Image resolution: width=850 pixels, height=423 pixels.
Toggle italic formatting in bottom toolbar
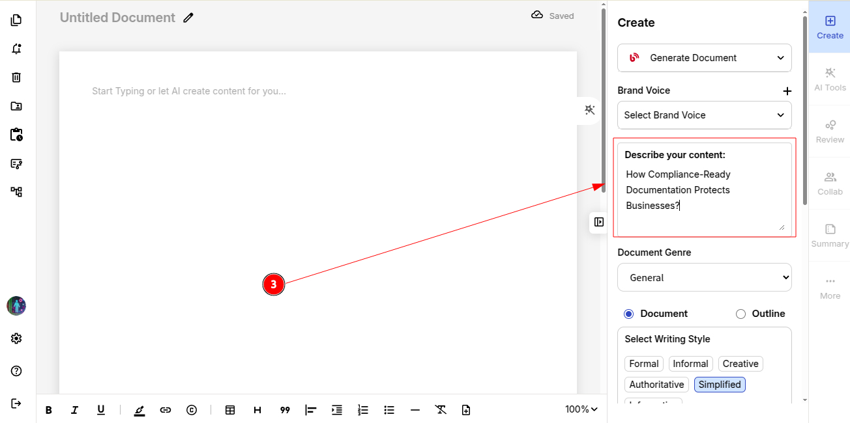coord(74,410)
